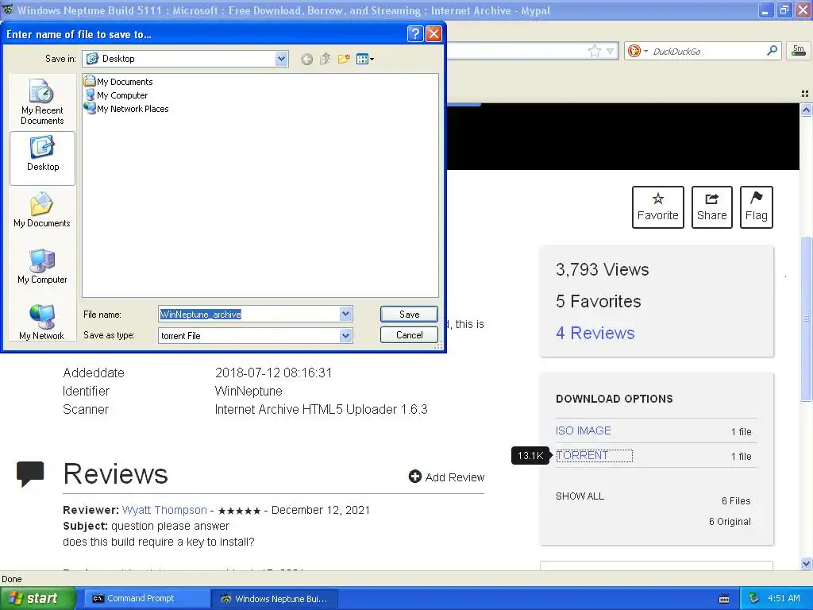Click the 5m toolbar button

[799, 50]
